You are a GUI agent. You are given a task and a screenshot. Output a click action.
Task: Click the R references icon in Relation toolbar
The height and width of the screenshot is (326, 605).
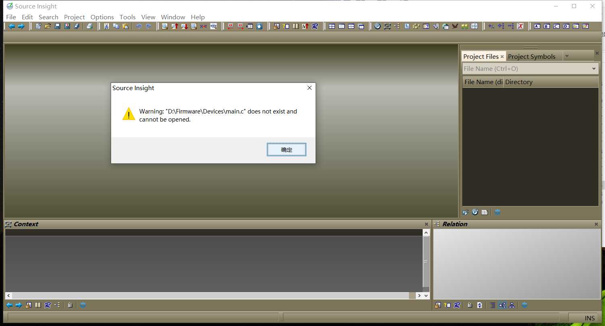point(457,305)
